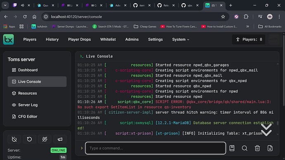Download console log file icon
Viewport: 285px width, 160px height.
tap(270, 148)
